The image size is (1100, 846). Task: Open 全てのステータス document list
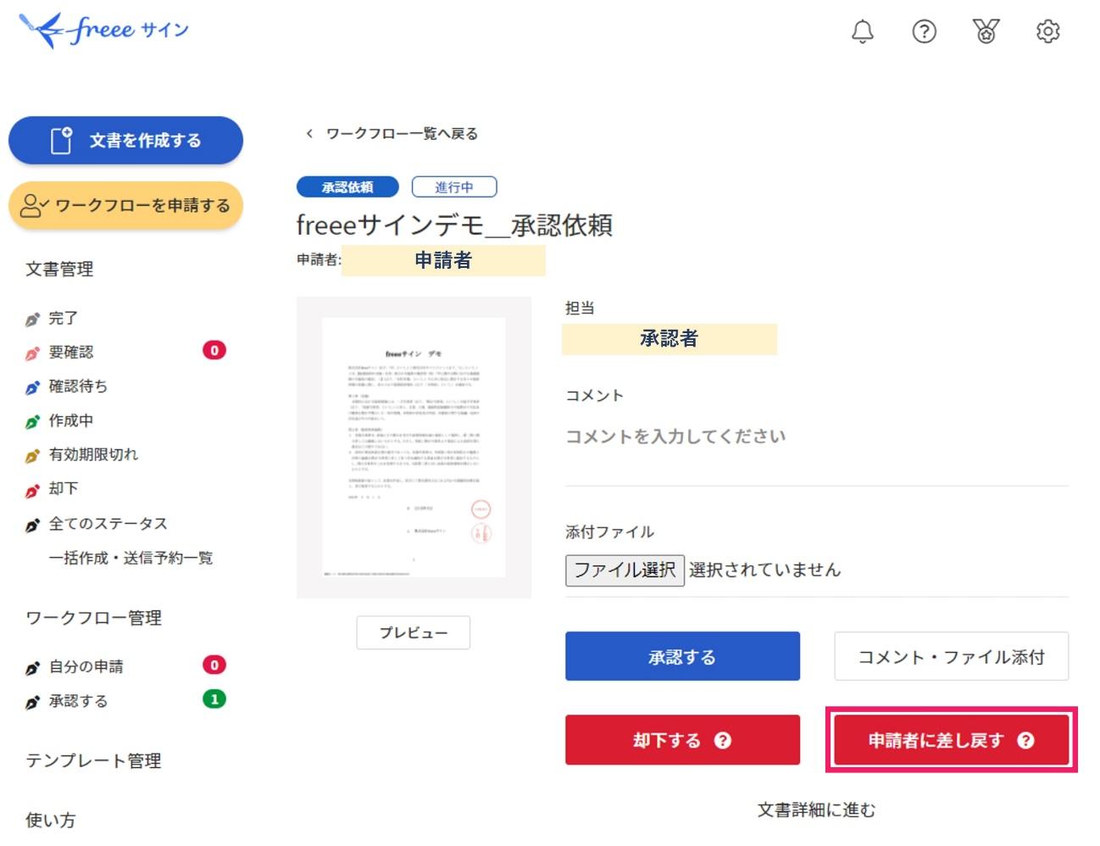[108, 523]
